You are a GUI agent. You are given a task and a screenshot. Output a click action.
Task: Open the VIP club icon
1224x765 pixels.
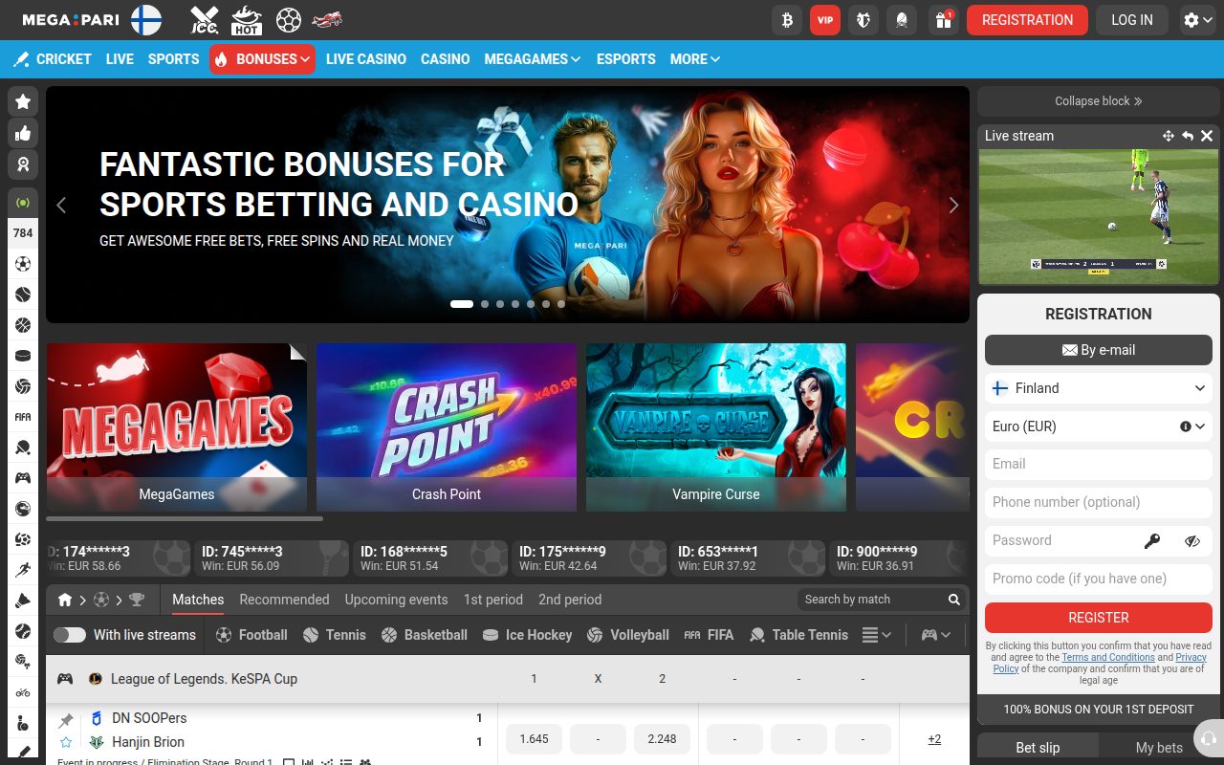pyautogui.click(x=825, y=20)
